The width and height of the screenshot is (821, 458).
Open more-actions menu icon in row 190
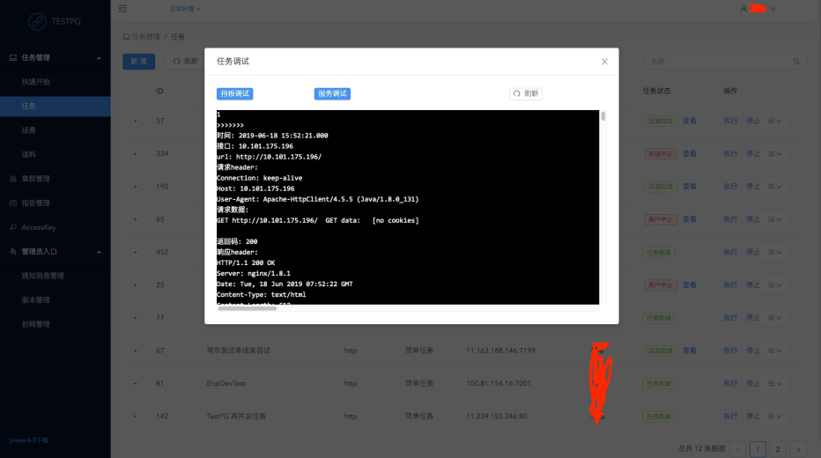point(774,187)
